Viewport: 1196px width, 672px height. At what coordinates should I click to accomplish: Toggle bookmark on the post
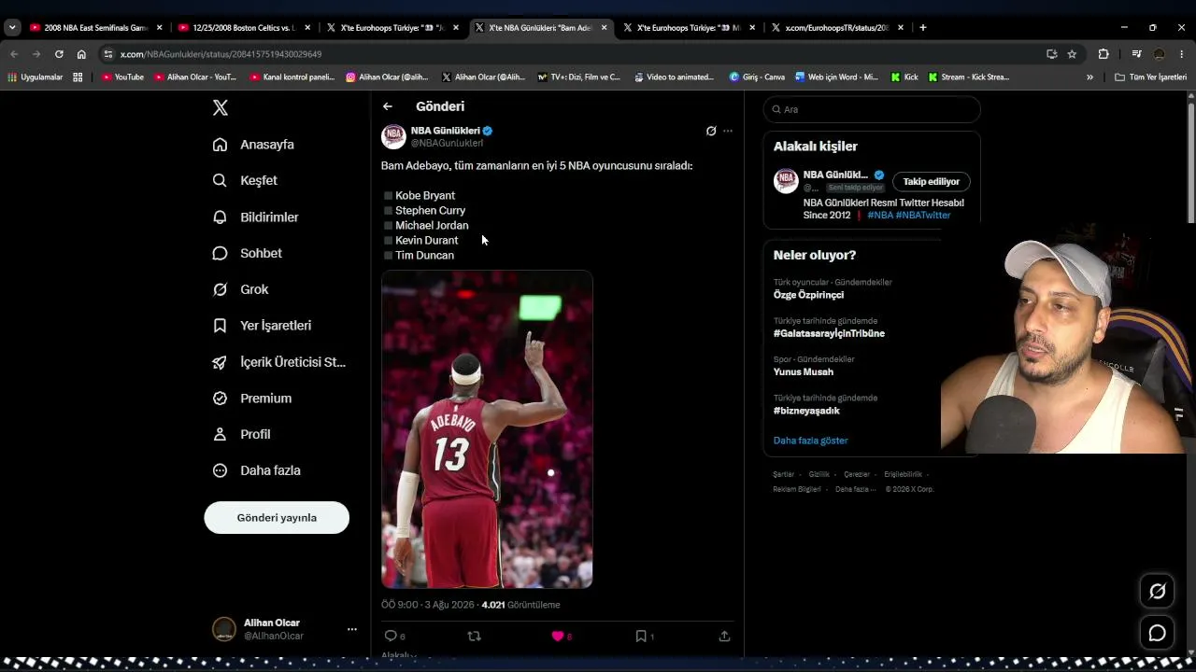click(641, 636)
